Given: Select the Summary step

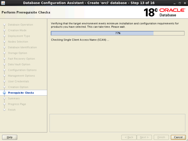Looking at the screenshot, I should coord(14,99).
